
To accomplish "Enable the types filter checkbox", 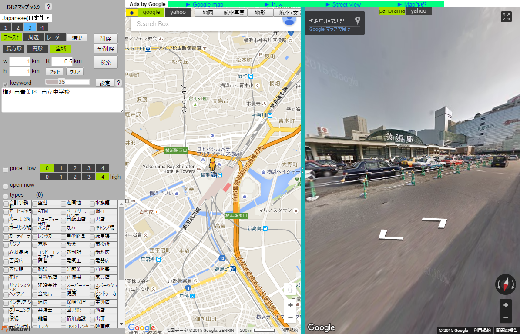I will pyautogui.click(x=6, y=196).
